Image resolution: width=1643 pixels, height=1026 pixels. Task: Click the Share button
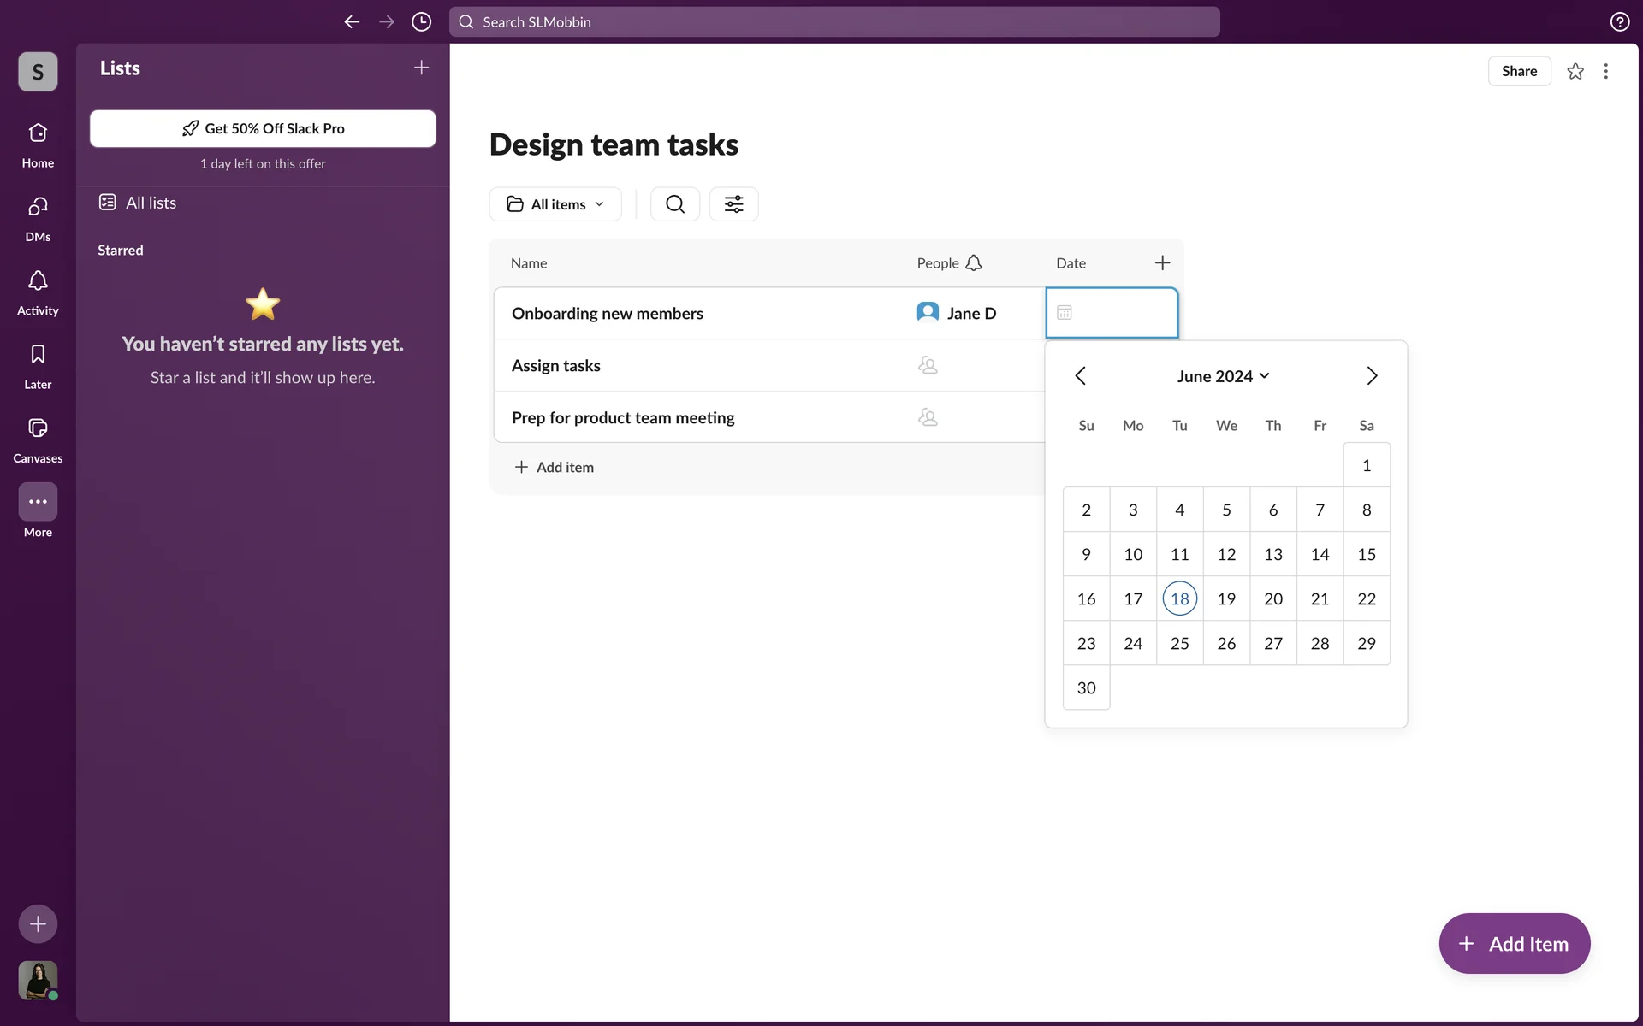tap(1518, 71)
